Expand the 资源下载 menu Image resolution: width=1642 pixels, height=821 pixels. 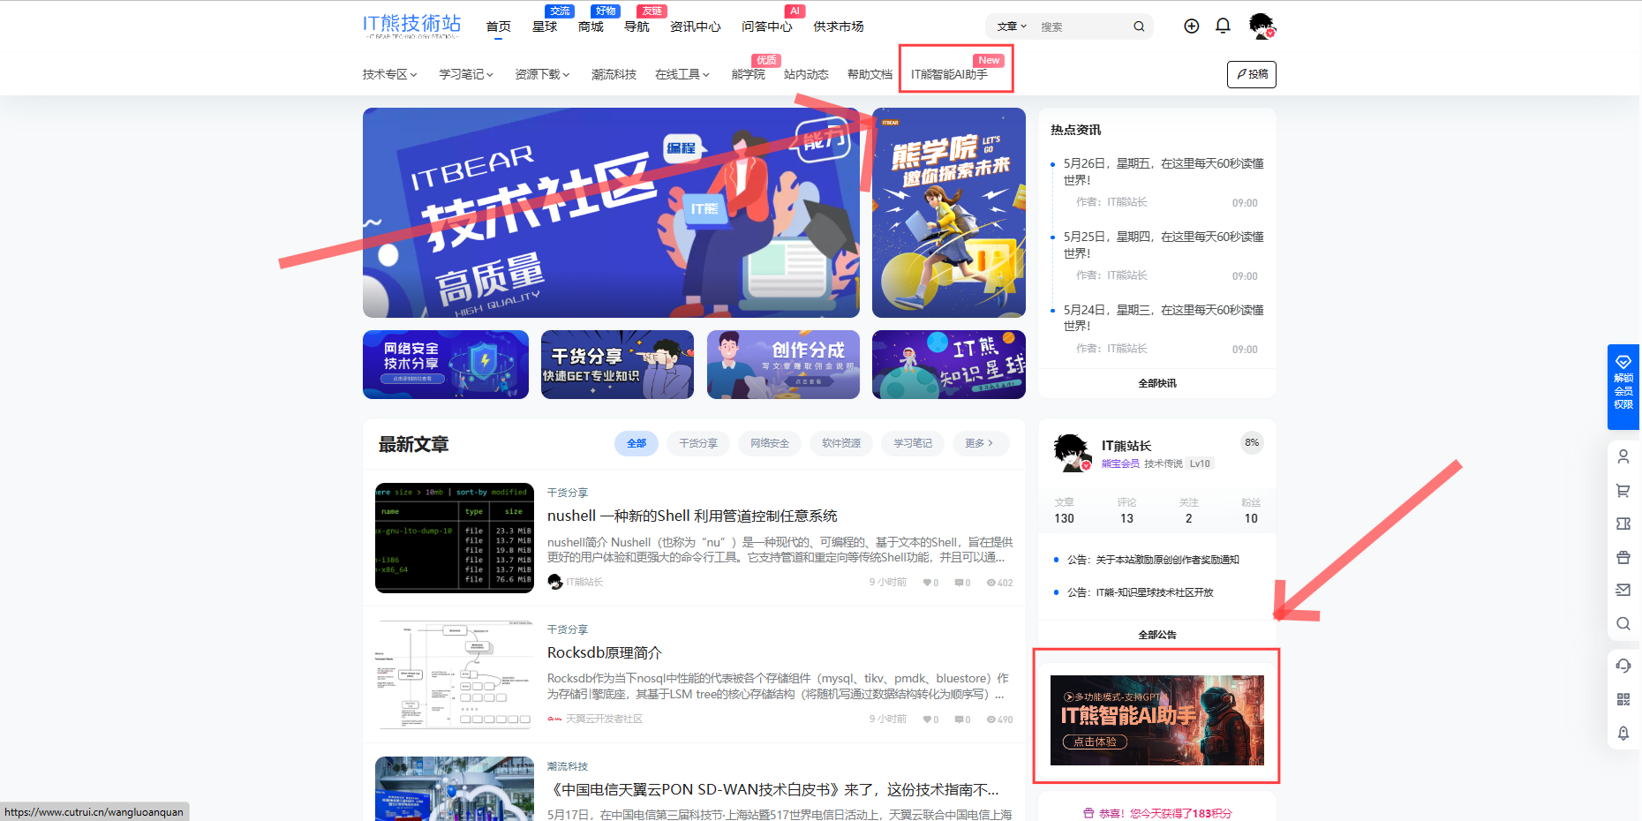click(x=542, y=74)
